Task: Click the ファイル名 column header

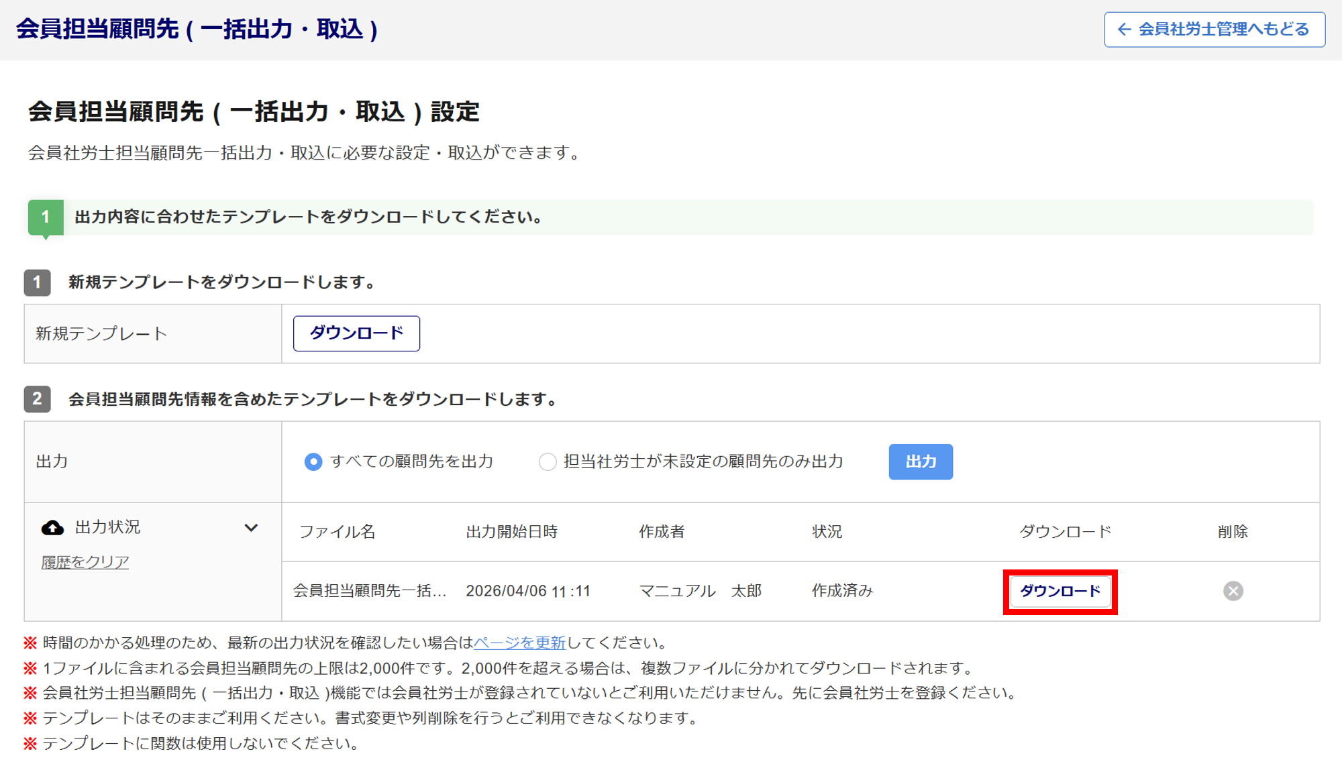Action: [337, 532]
